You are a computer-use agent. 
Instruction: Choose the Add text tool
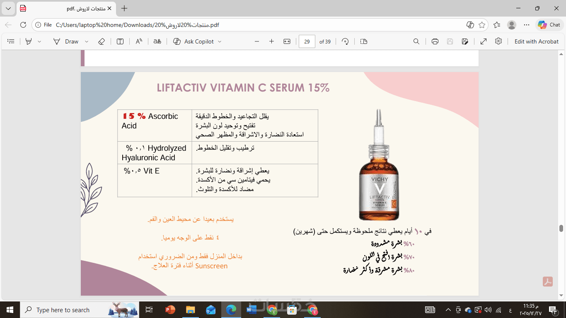point(120,41)
